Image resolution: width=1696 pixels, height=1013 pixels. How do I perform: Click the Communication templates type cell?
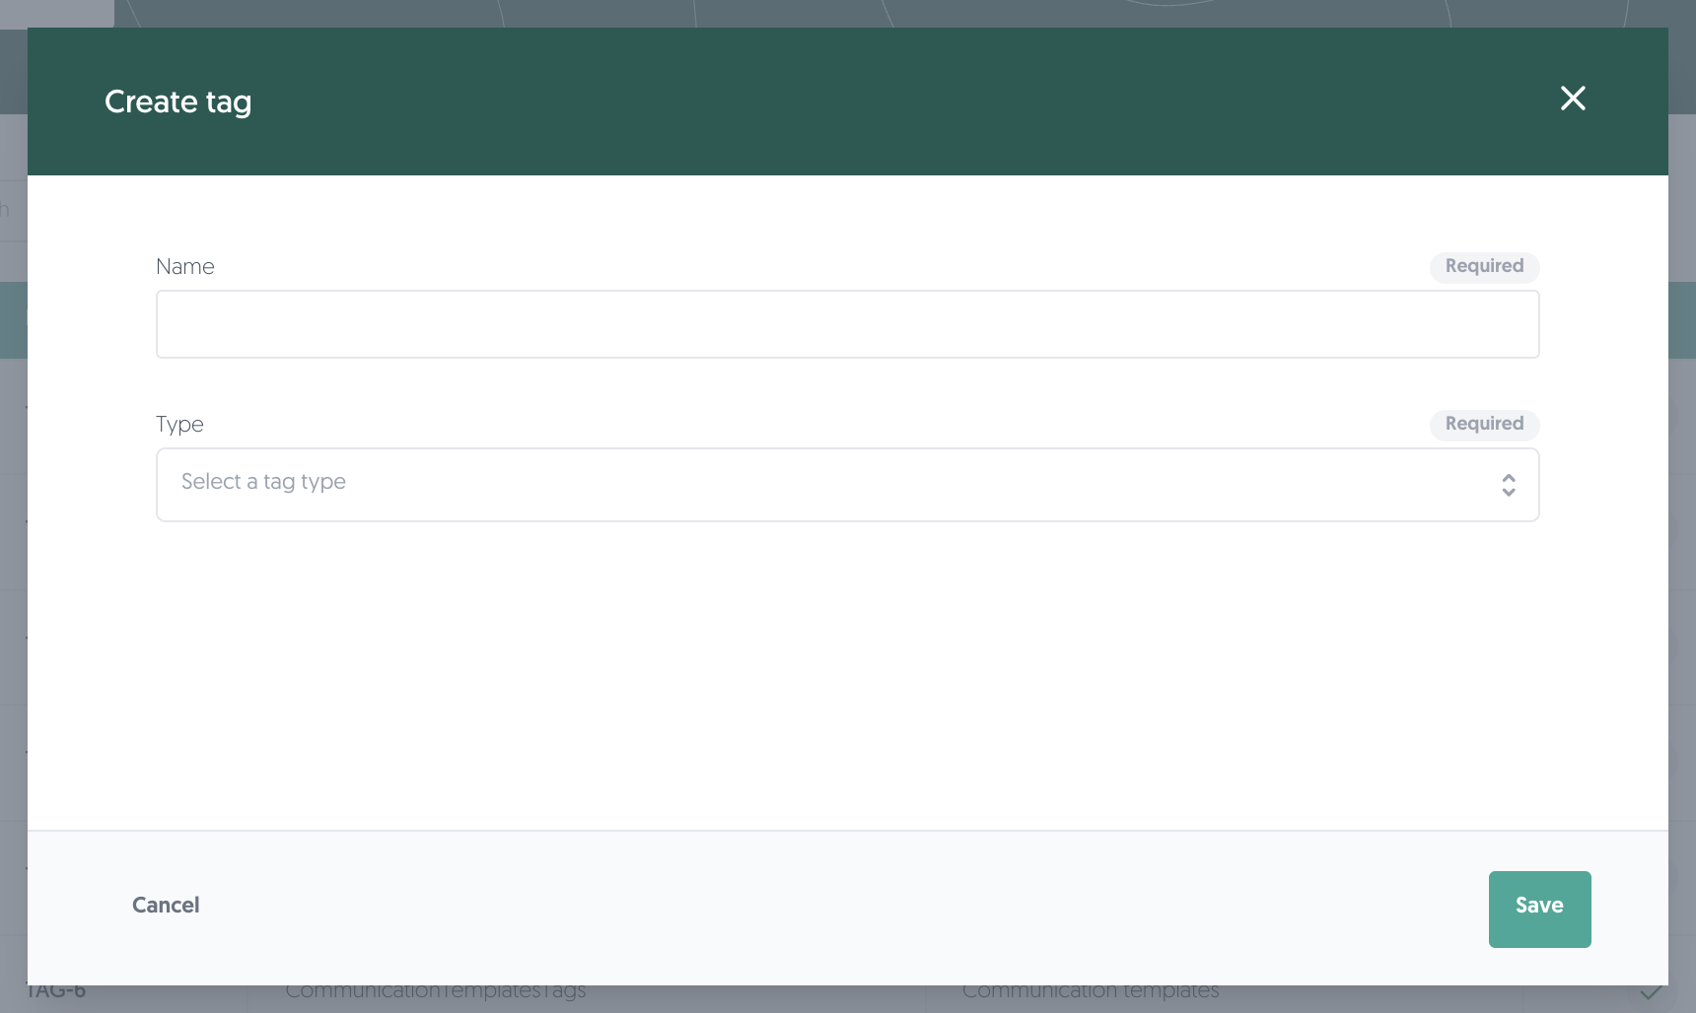(x=1091, y=992)
